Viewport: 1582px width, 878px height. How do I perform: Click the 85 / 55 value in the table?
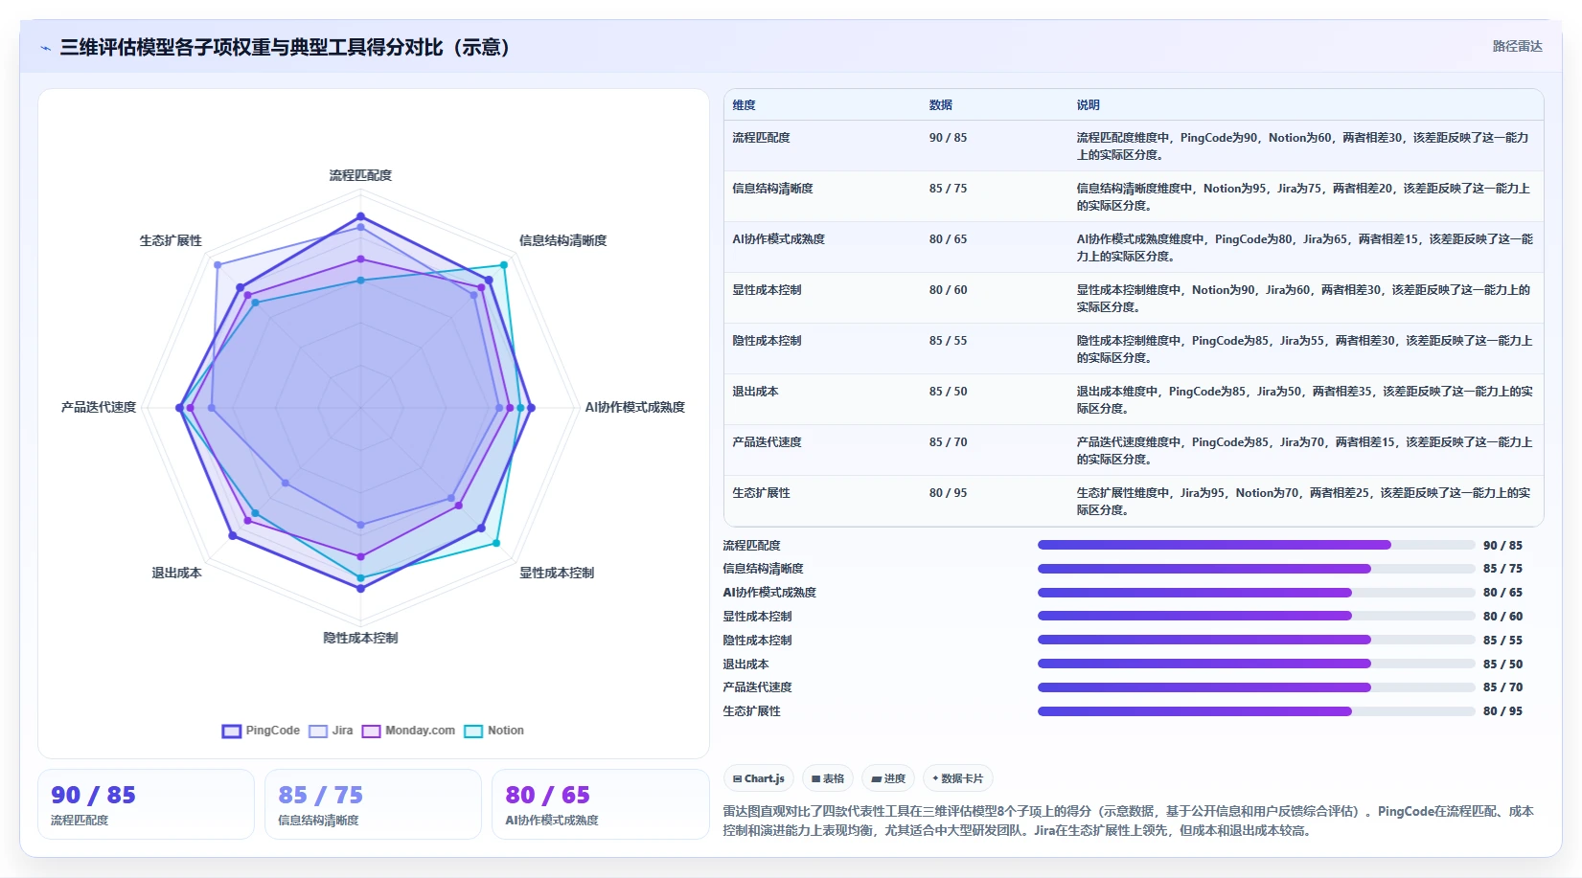click(949, 341)
